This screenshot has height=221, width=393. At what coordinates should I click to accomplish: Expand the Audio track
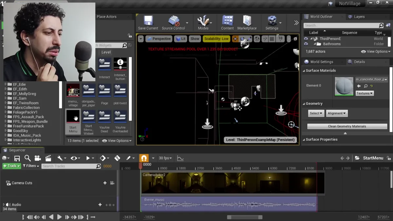pyautogui.click(x=4, y=205)
